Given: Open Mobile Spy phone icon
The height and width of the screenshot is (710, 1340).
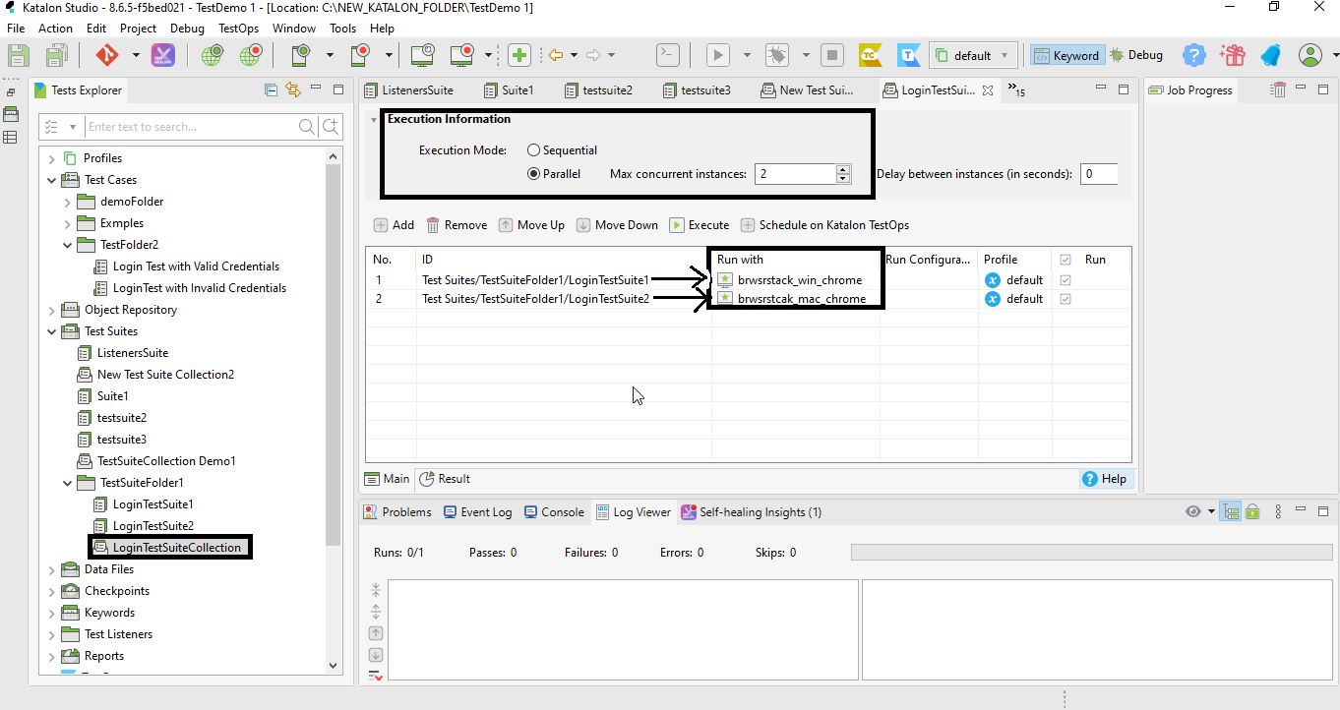Looking at the screenshot, I should click(x=300, y=55).
